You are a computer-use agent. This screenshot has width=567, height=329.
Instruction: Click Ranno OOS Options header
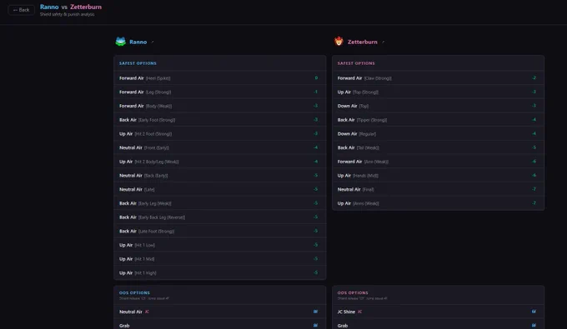134,293
